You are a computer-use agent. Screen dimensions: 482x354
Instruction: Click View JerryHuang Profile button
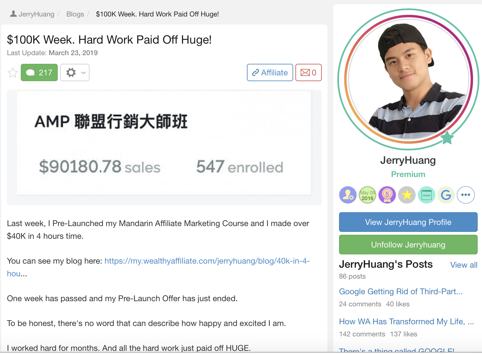[408, 222]
